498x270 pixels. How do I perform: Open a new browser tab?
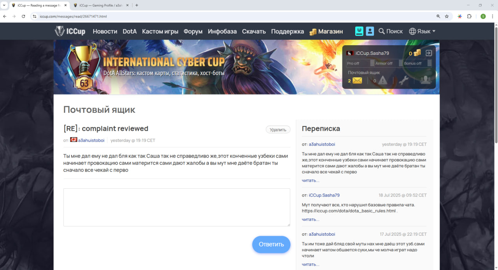tap(137, 5)
